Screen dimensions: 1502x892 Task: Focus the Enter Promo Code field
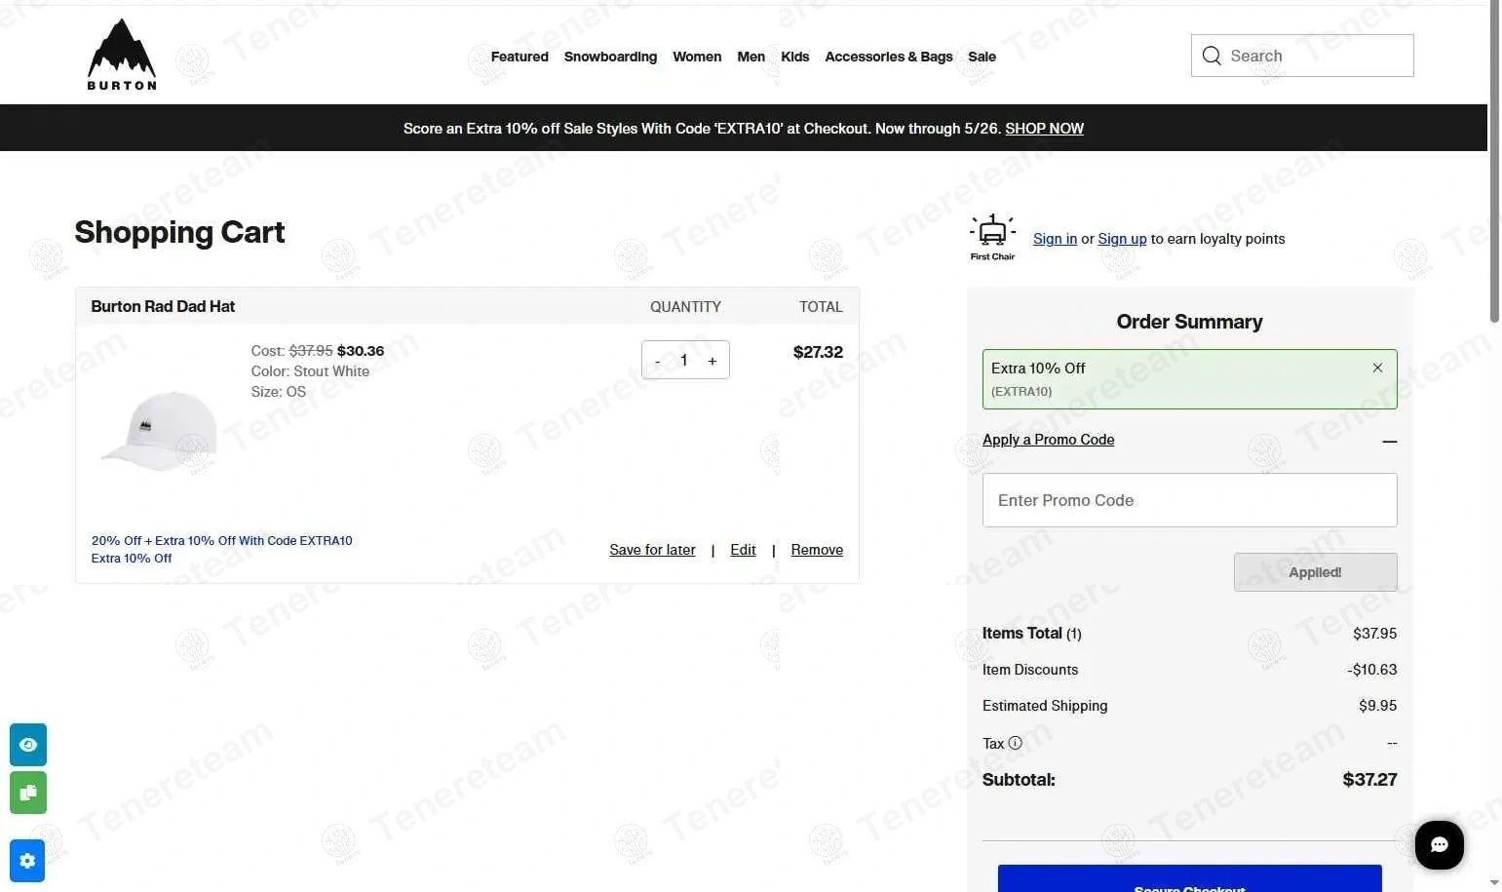(1189, 500)
